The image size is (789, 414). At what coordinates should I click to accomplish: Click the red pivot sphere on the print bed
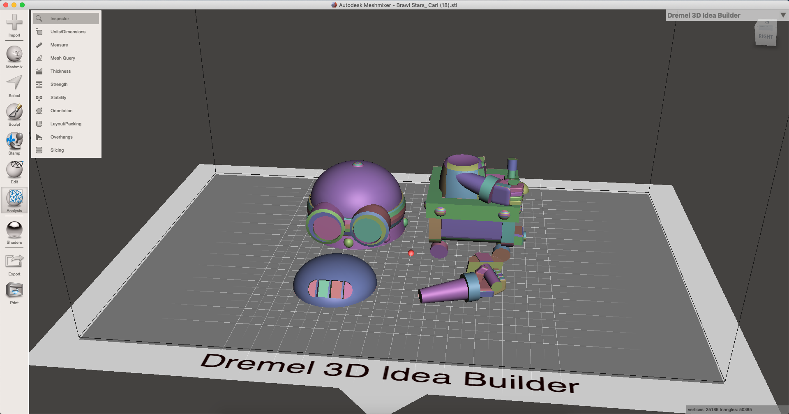[x=411, y=253]
